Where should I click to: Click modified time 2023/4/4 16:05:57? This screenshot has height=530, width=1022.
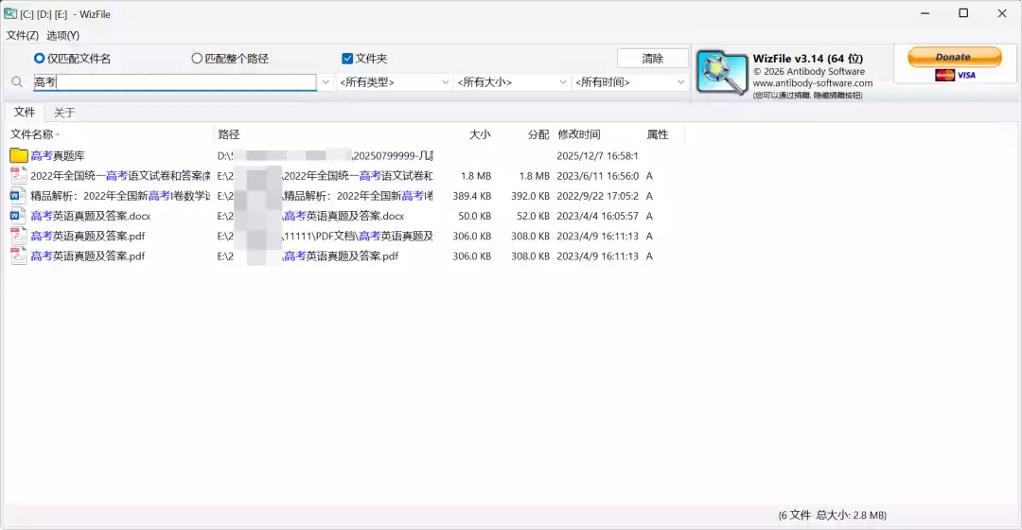[x=597, y=217]
